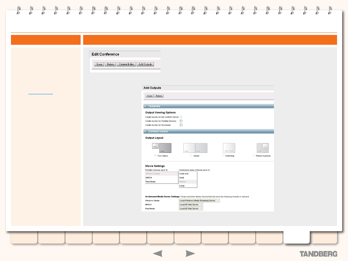Select Small conference size
Viewport: 348px width, 261px height.
point(188,178)
